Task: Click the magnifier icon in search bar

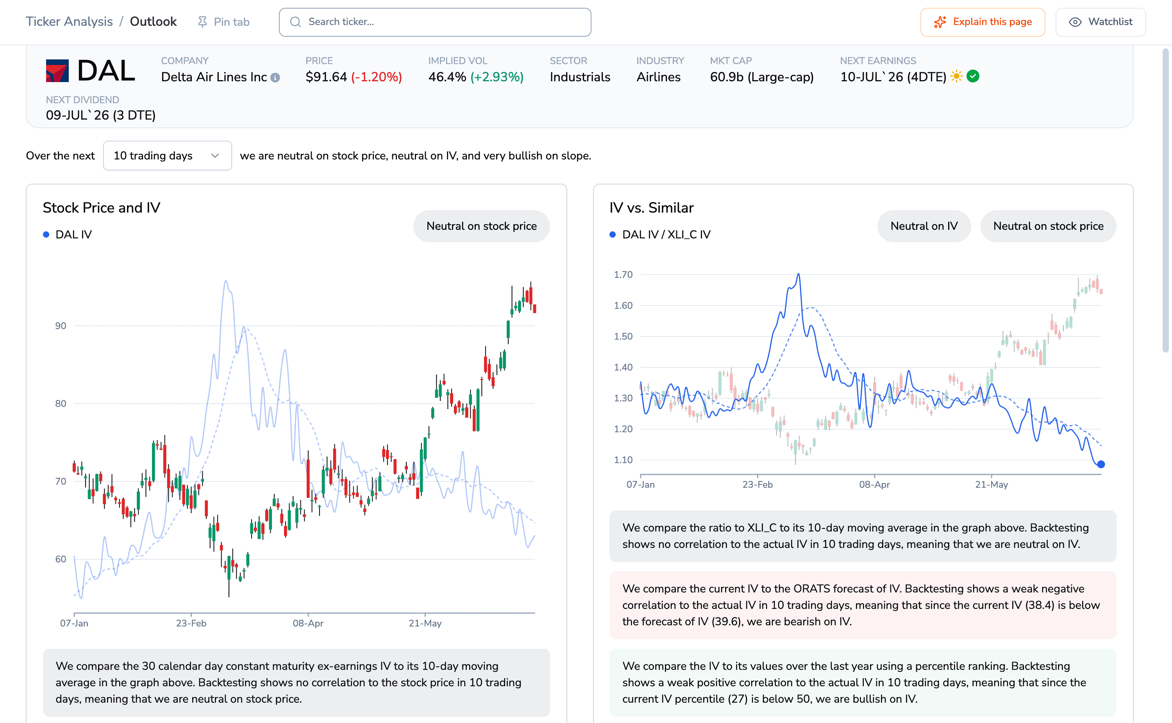Action: [x=295, y=22]
